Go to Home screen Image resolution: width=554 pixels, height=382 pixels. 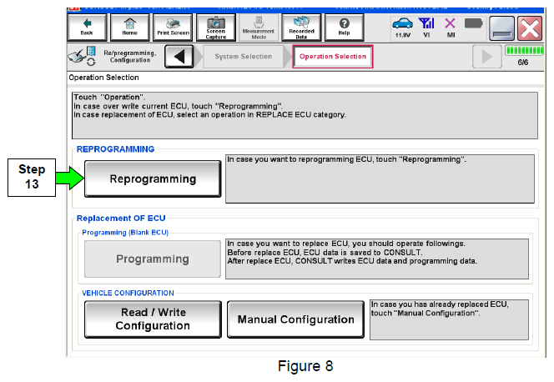click(x=129, y=28)
